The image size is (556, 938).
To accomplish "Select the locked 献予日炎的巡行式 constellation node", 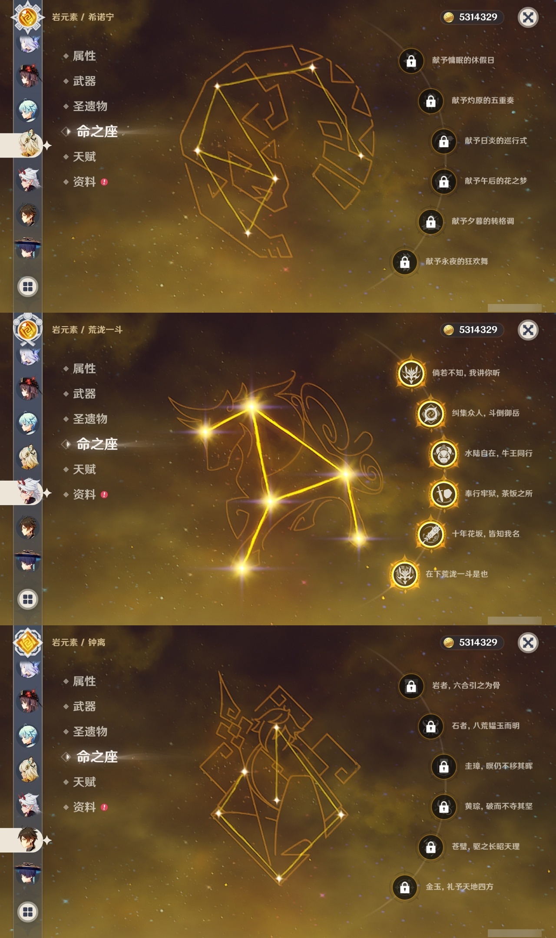I will point(443,141).
